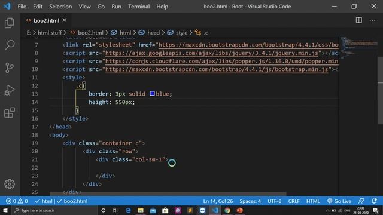This screenshot has height=215, width=383.
Task: Select the boo2.html editor tab
Action: pos(46,21)
